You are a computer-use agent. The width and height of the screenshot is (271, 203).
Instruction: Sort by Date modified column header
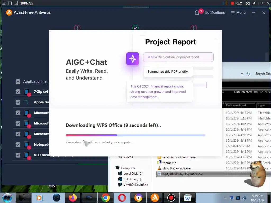(240, 105)
